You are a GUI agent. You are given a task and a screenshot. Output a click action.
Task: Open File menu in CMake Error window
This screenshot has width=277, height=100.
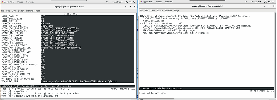142,11
